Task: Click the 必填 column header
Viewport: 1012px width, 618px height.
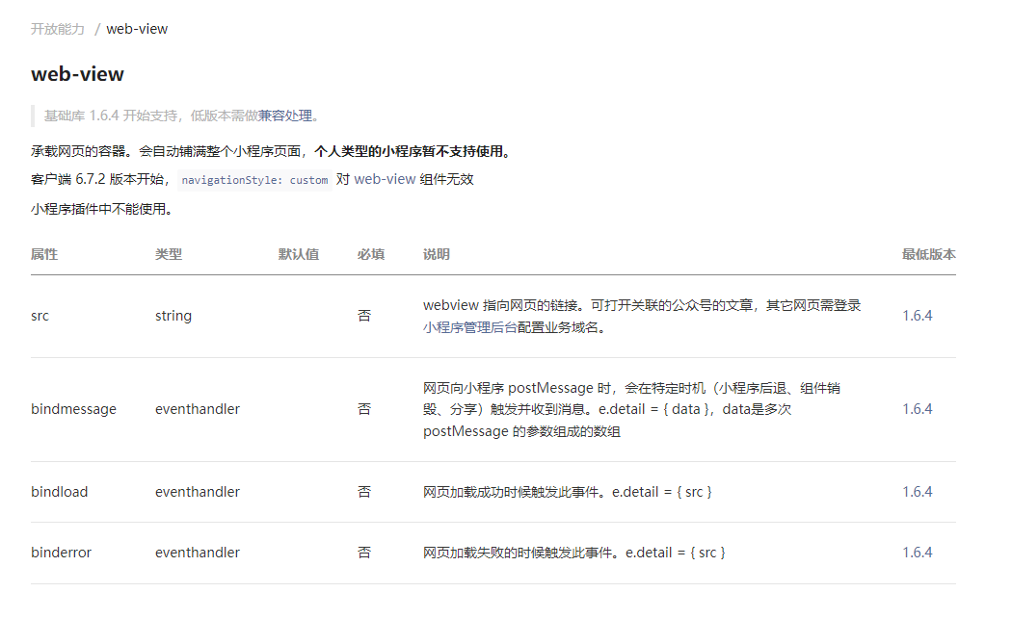Action: point(371,254)
